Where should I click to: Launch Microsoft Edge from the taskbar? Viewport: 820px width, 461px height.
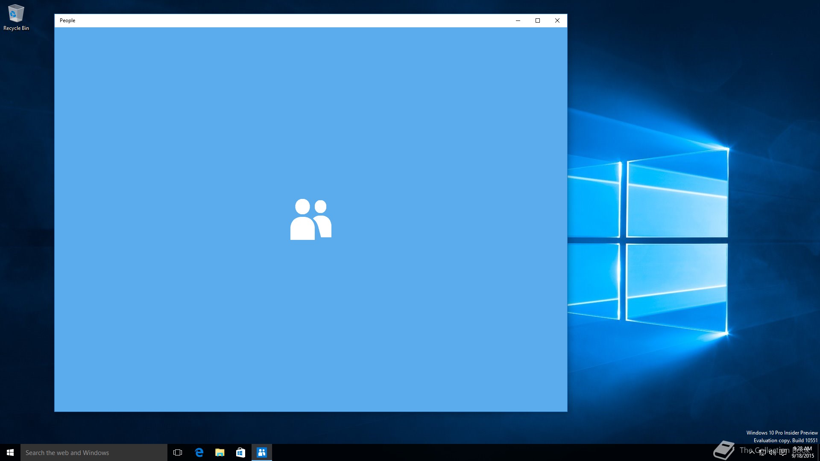click(199, 452)
